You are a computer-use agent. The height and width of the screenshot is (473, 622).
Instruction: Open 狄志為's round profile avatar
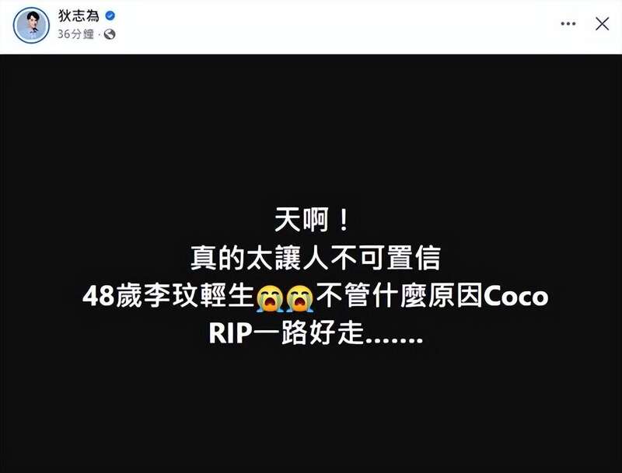pos(31,25)
